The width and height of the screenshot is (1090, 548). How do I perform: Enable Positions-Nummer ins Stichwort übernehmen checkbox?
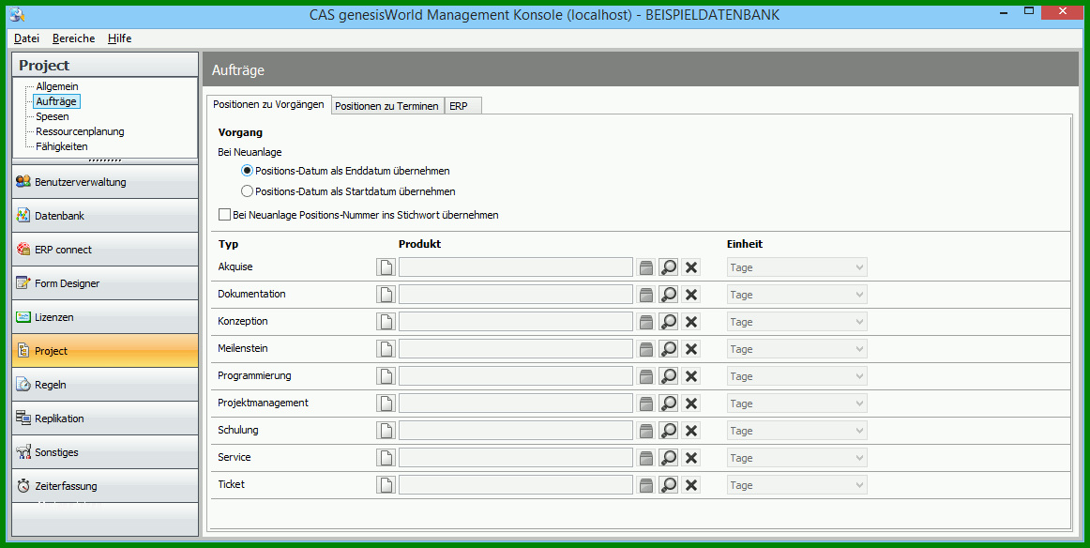point(224,215)
